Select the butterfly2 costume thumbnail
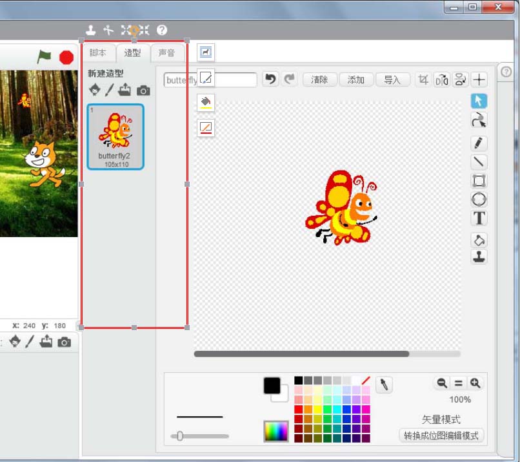The image size is (520, 462). 115,136
